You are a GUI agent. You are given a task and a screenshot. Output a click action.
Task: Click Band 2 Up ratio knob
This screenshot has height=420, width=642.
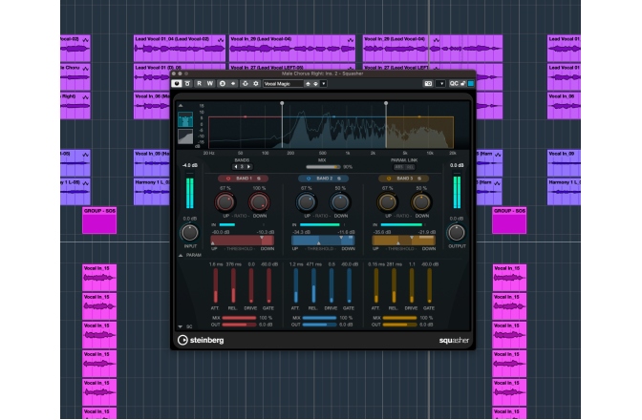tap(307, 201)
